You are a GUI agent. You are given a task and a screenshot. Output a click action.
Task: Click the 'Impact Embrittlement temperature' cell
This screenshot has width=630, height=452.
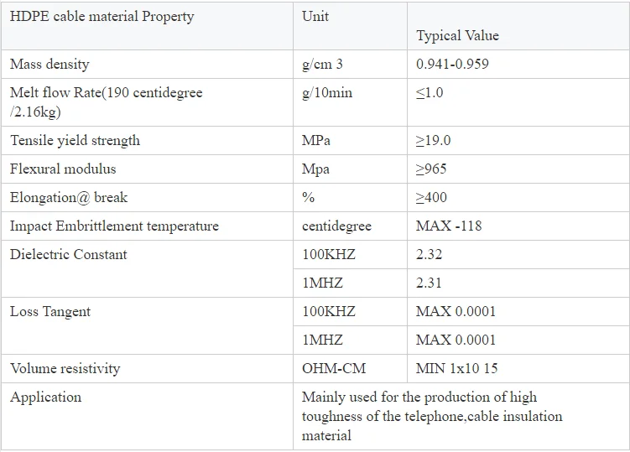pyautogui.click(x=114, y=226)
